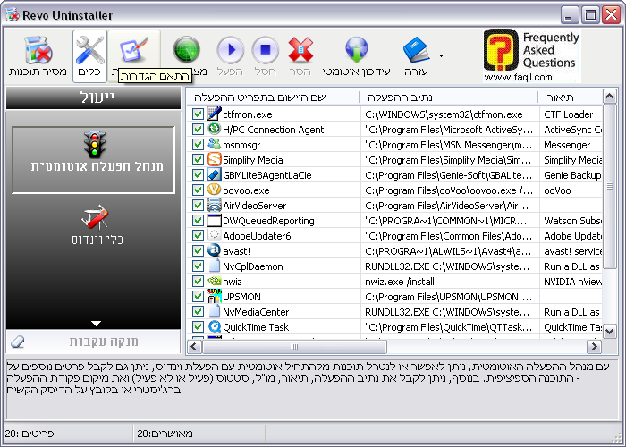Click the nwiz NVIDIA icon
Screen dimensions: 626x447
pos(215,281)
